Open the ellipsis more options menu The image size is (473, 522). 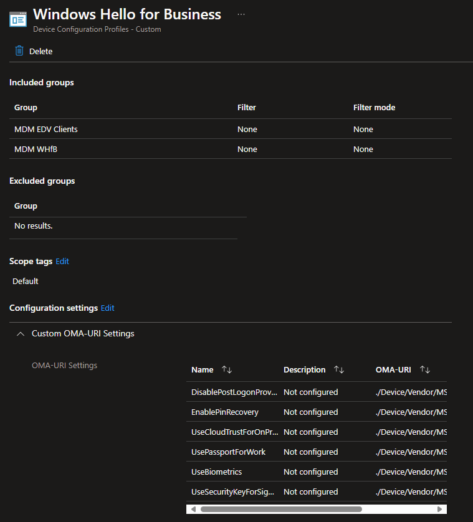(x=241, y=14)
